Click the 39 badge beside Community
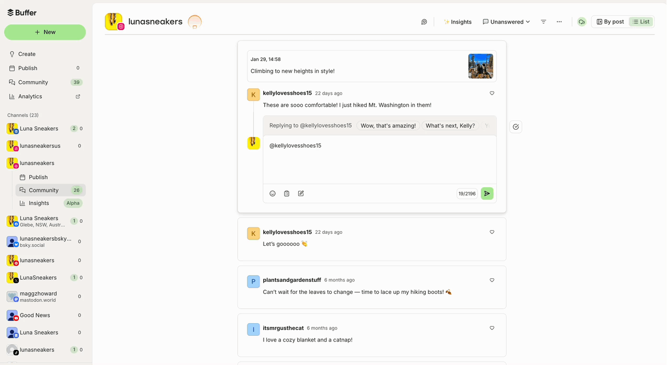 pyautogui.click(x=76, y=82)
